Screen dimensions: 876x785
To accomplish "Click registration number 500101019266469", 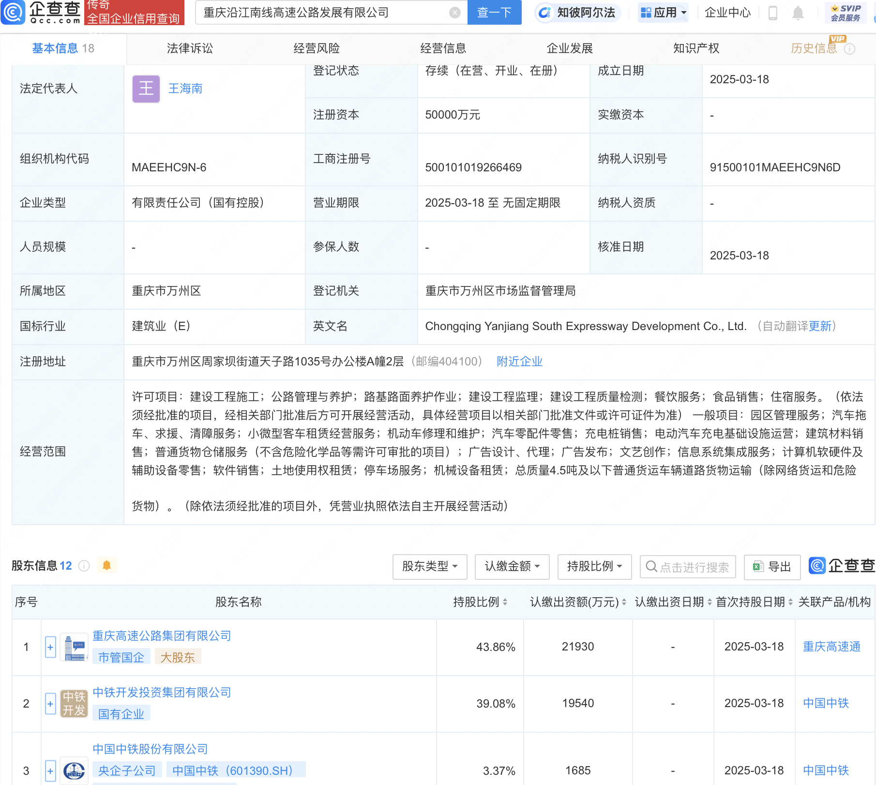I will pyautogui.click(x=473, y=167).
